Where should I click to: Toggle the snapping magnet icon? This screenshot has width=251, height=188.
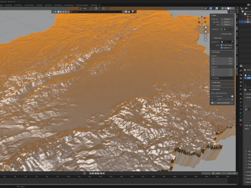tap(96, 8)
